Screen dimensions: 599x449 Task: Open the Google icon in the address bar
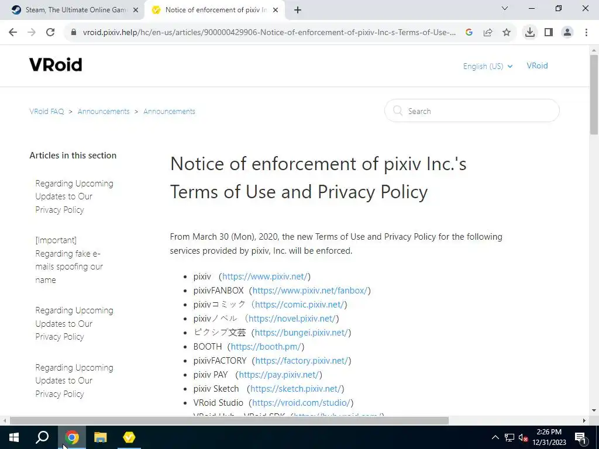(469, 33)
